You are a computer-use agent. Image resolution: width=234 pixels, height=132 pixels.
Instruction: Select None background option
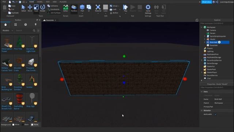point(35,125)
